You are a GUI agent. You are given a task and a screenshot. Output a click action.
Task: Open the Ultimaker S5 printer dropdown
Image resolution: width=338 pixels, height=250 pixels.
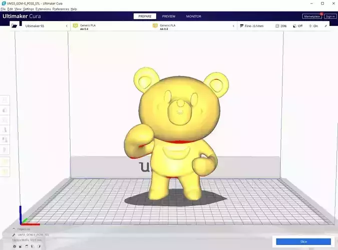coord(46,26)
